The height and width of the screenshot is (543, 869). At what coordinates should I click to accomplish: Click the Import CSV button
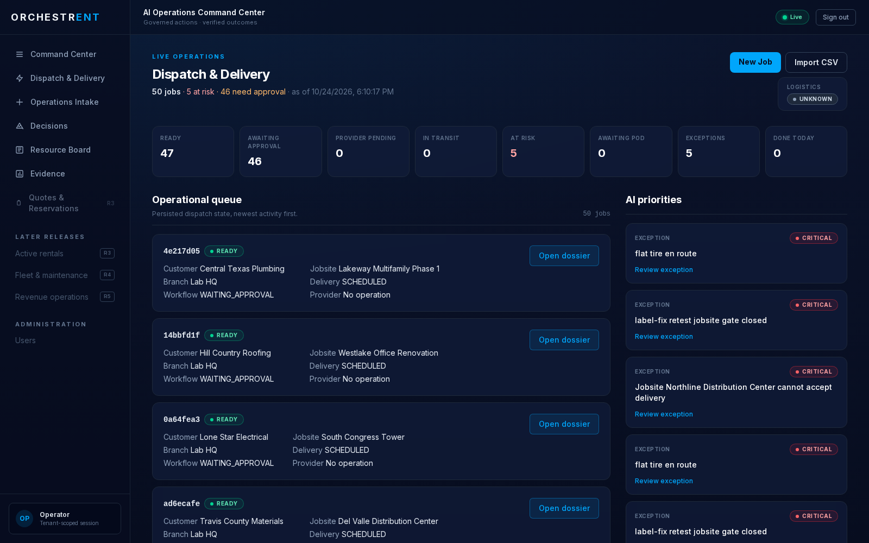(816, 62)
